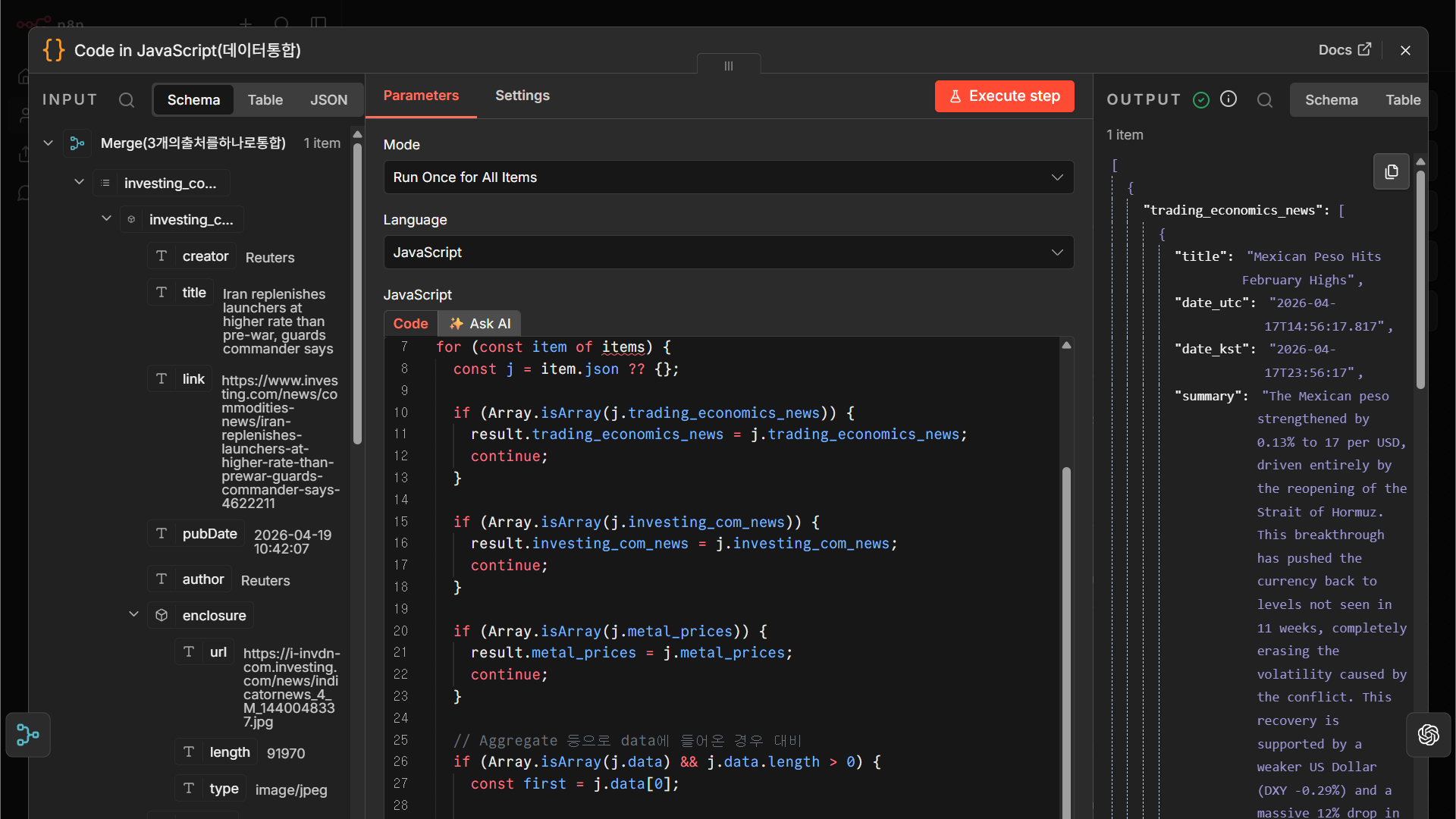Viewport: 1456px width, 819px height.
Task: Collapse the enclosure object
Action: [x=133, y=614]
